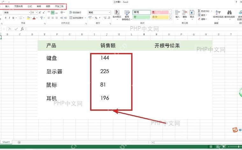Image resolution: width=242 pixels, height=150 pixels.
Task: Open the 审阅 ribbon tab
Action: pos(39,6)
